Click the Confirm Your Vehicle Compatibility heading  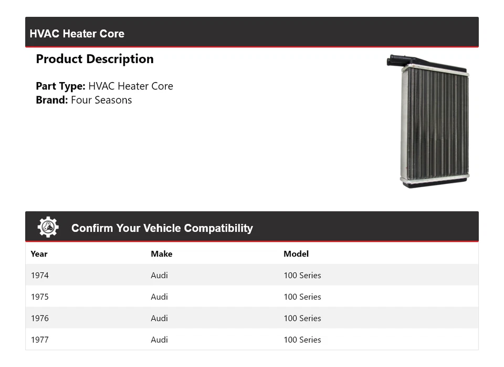click(x=162, y=228)
